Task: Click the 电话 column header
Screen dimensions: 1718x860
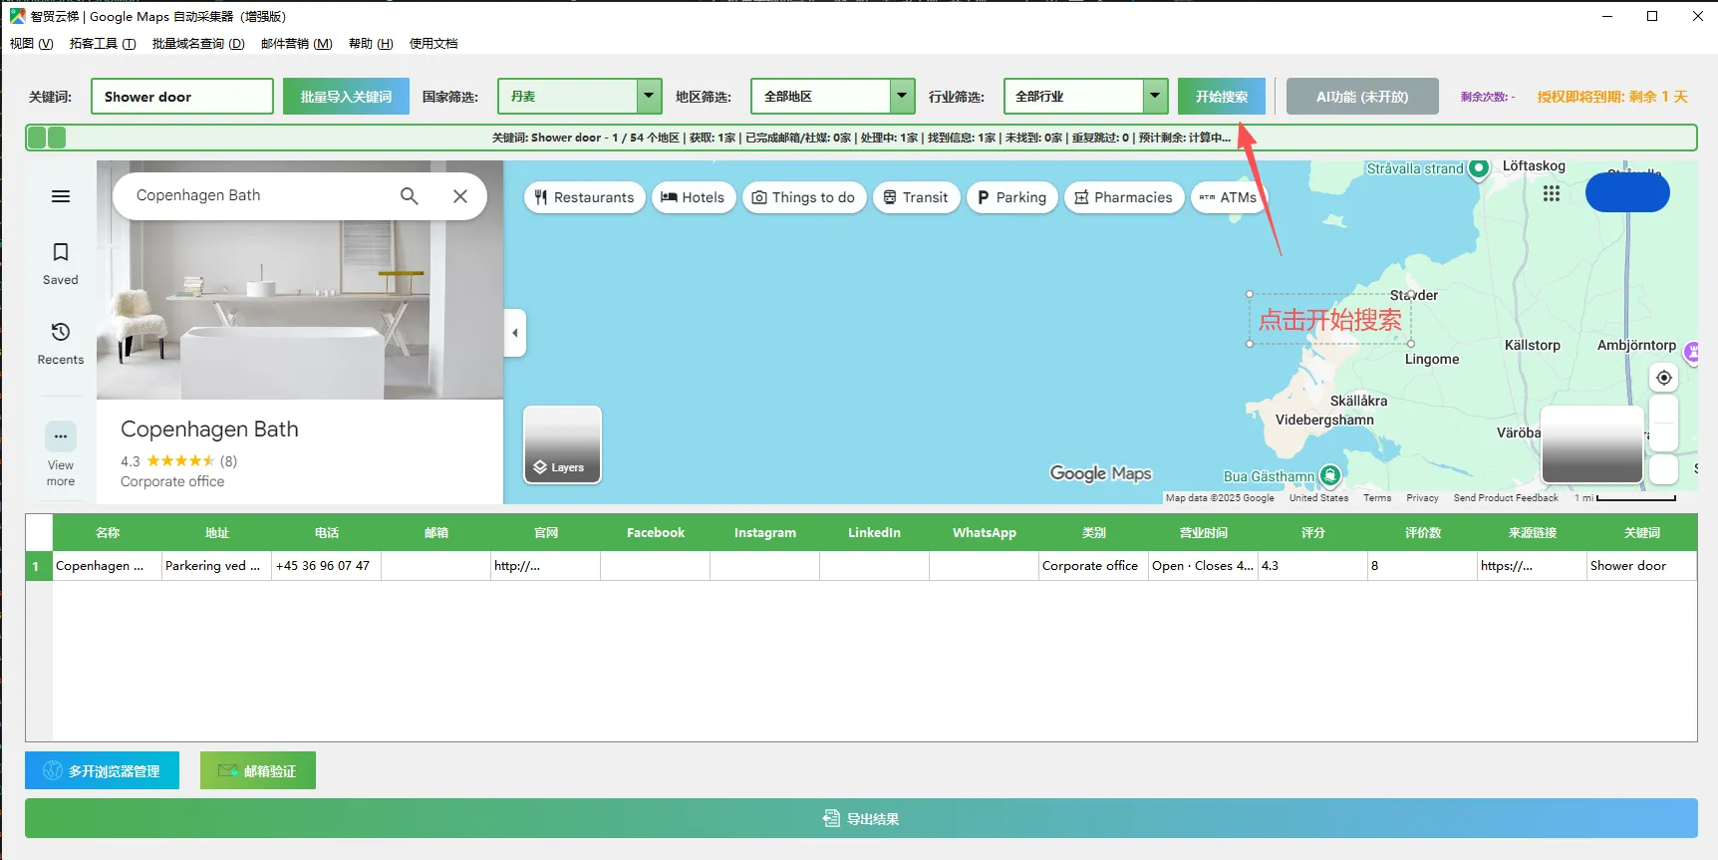Action: [327, 533]
